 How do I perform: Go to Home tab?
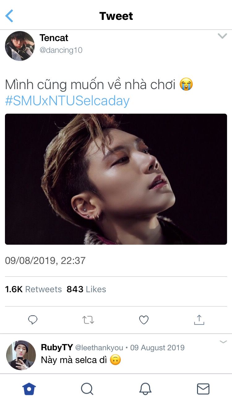pyautogui.click(x=29, y=389)
